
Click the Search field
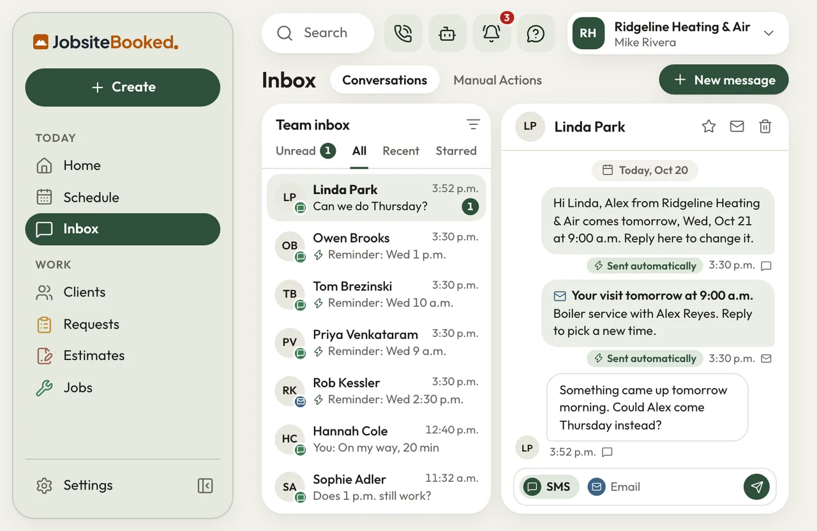point(318,33)
